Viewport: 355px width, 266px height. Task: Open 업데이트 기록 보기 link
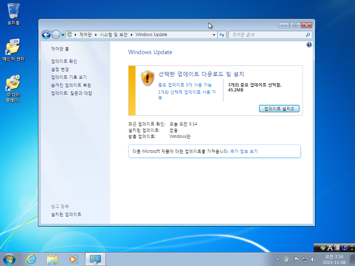point(69,77)
